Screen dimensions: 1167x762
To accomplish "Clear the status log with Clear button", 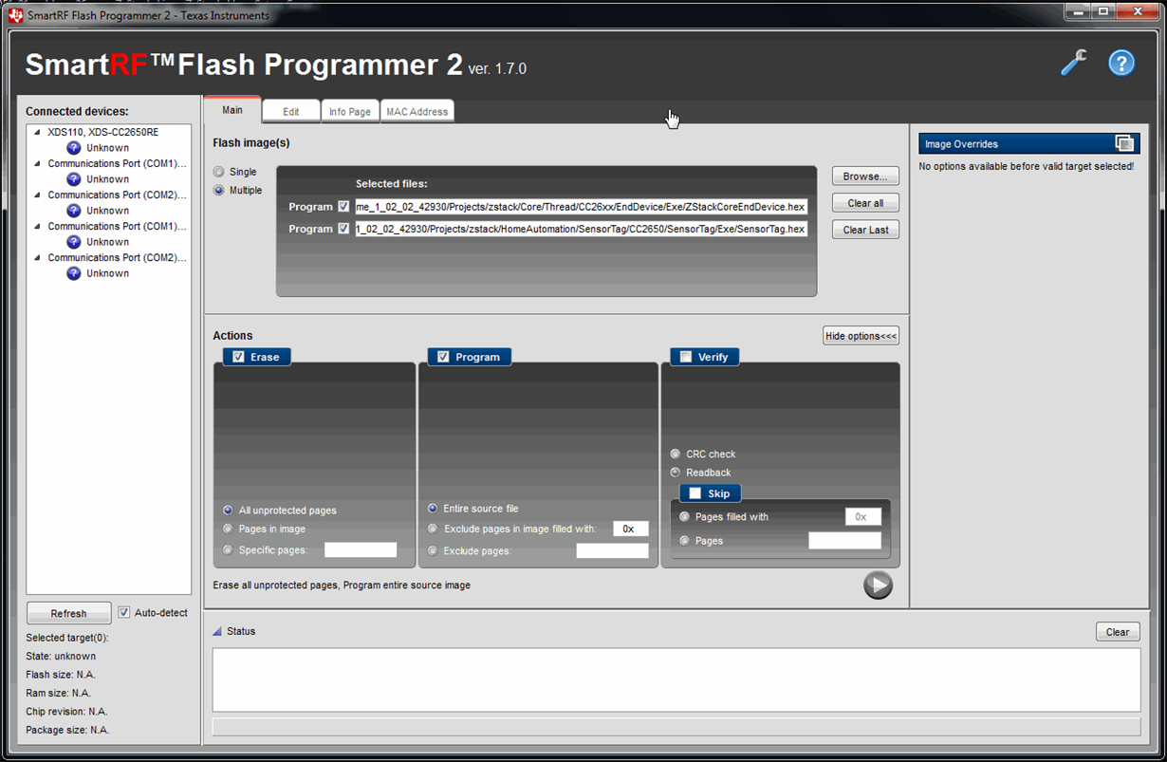I will coord(1118,632).
